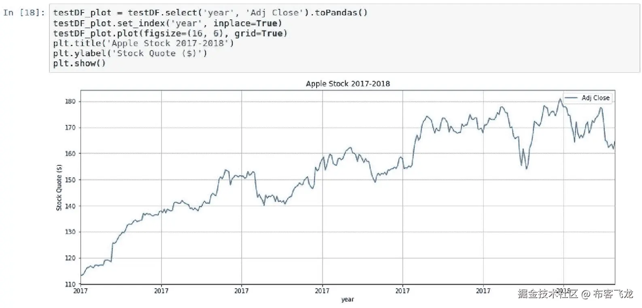Click the 130 y-axis tick label
642x308 pixels.
click(70, 232)
